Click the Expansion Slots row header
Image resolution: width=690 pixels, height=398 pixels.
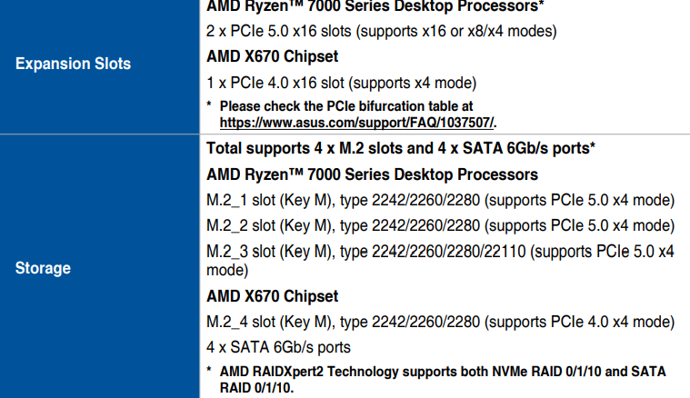pos(73,64)
